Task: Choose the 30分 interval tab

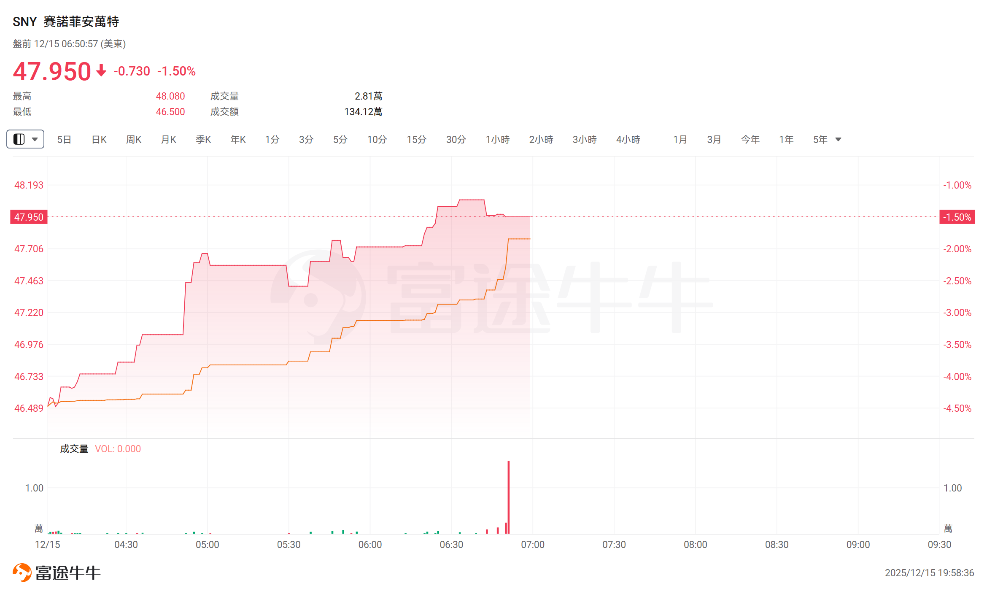Action: [456, 140]
